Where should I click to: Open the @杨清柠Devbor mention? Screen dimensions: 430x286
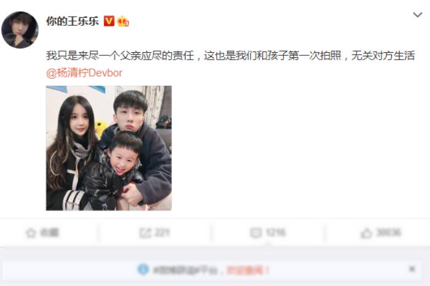click(x=84, y=73)
